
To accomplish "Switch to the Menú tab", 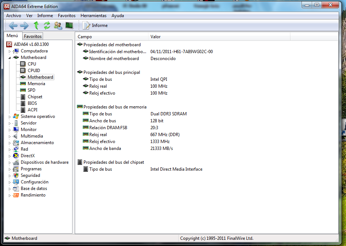I will (12, 36).
